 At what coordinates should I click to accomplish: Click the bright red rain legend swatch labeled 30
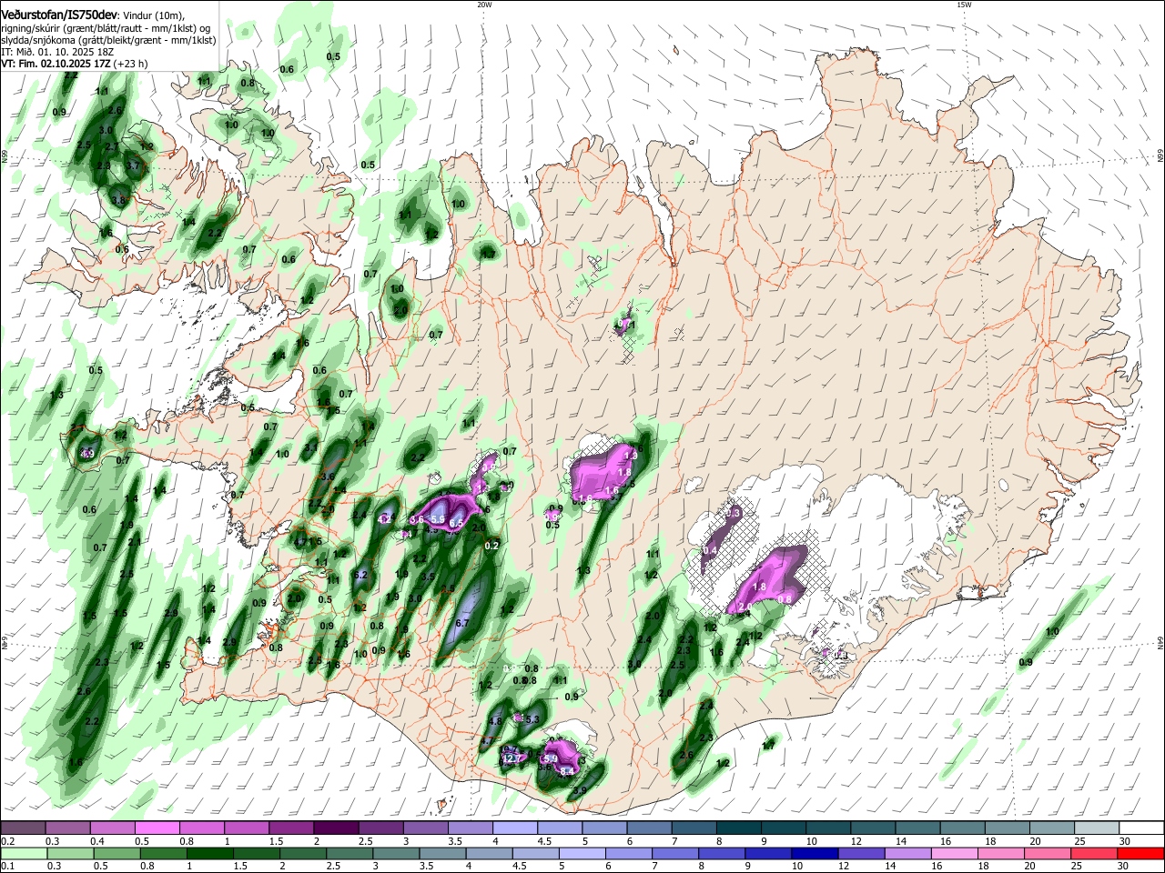coord(1142,853)
